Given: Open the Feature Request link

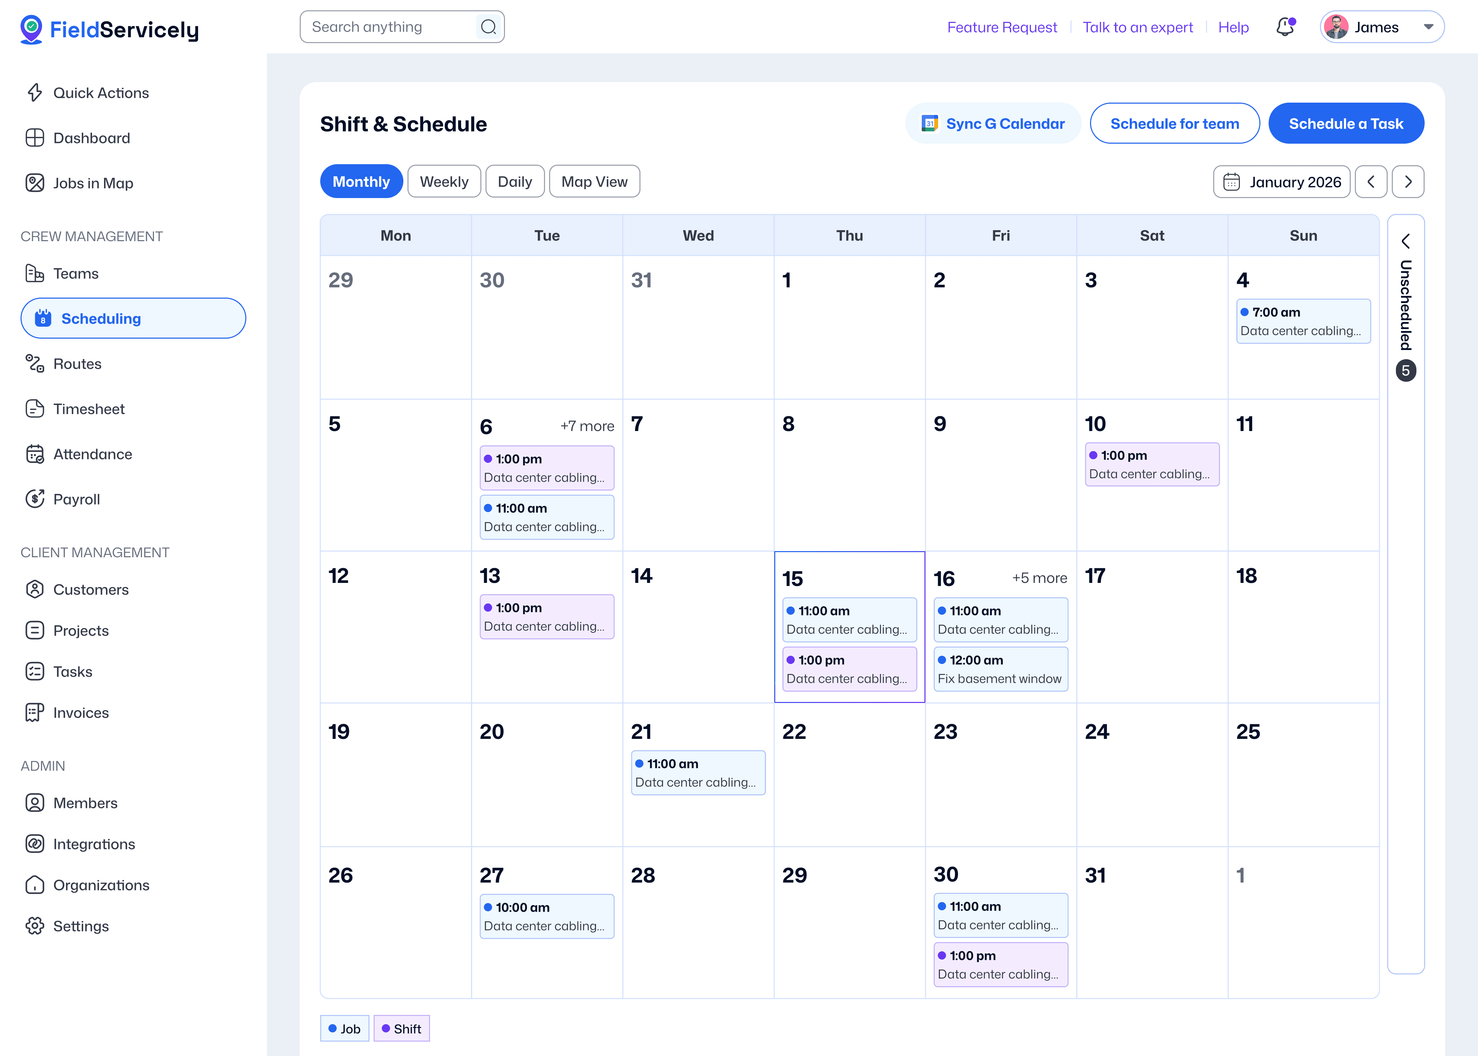Looking at the screenshot, I should click(1002, 27).
